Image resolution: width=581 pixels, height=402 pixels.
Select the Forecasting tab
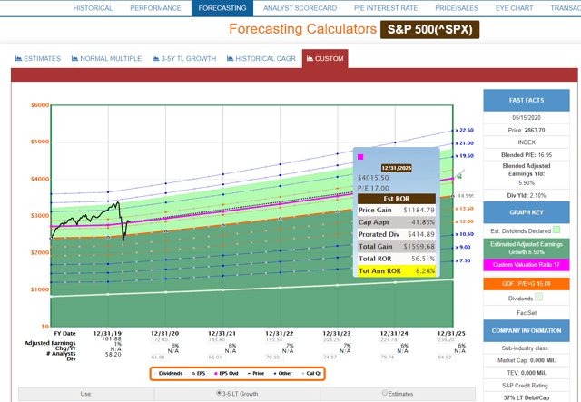(x=222, y=8)
